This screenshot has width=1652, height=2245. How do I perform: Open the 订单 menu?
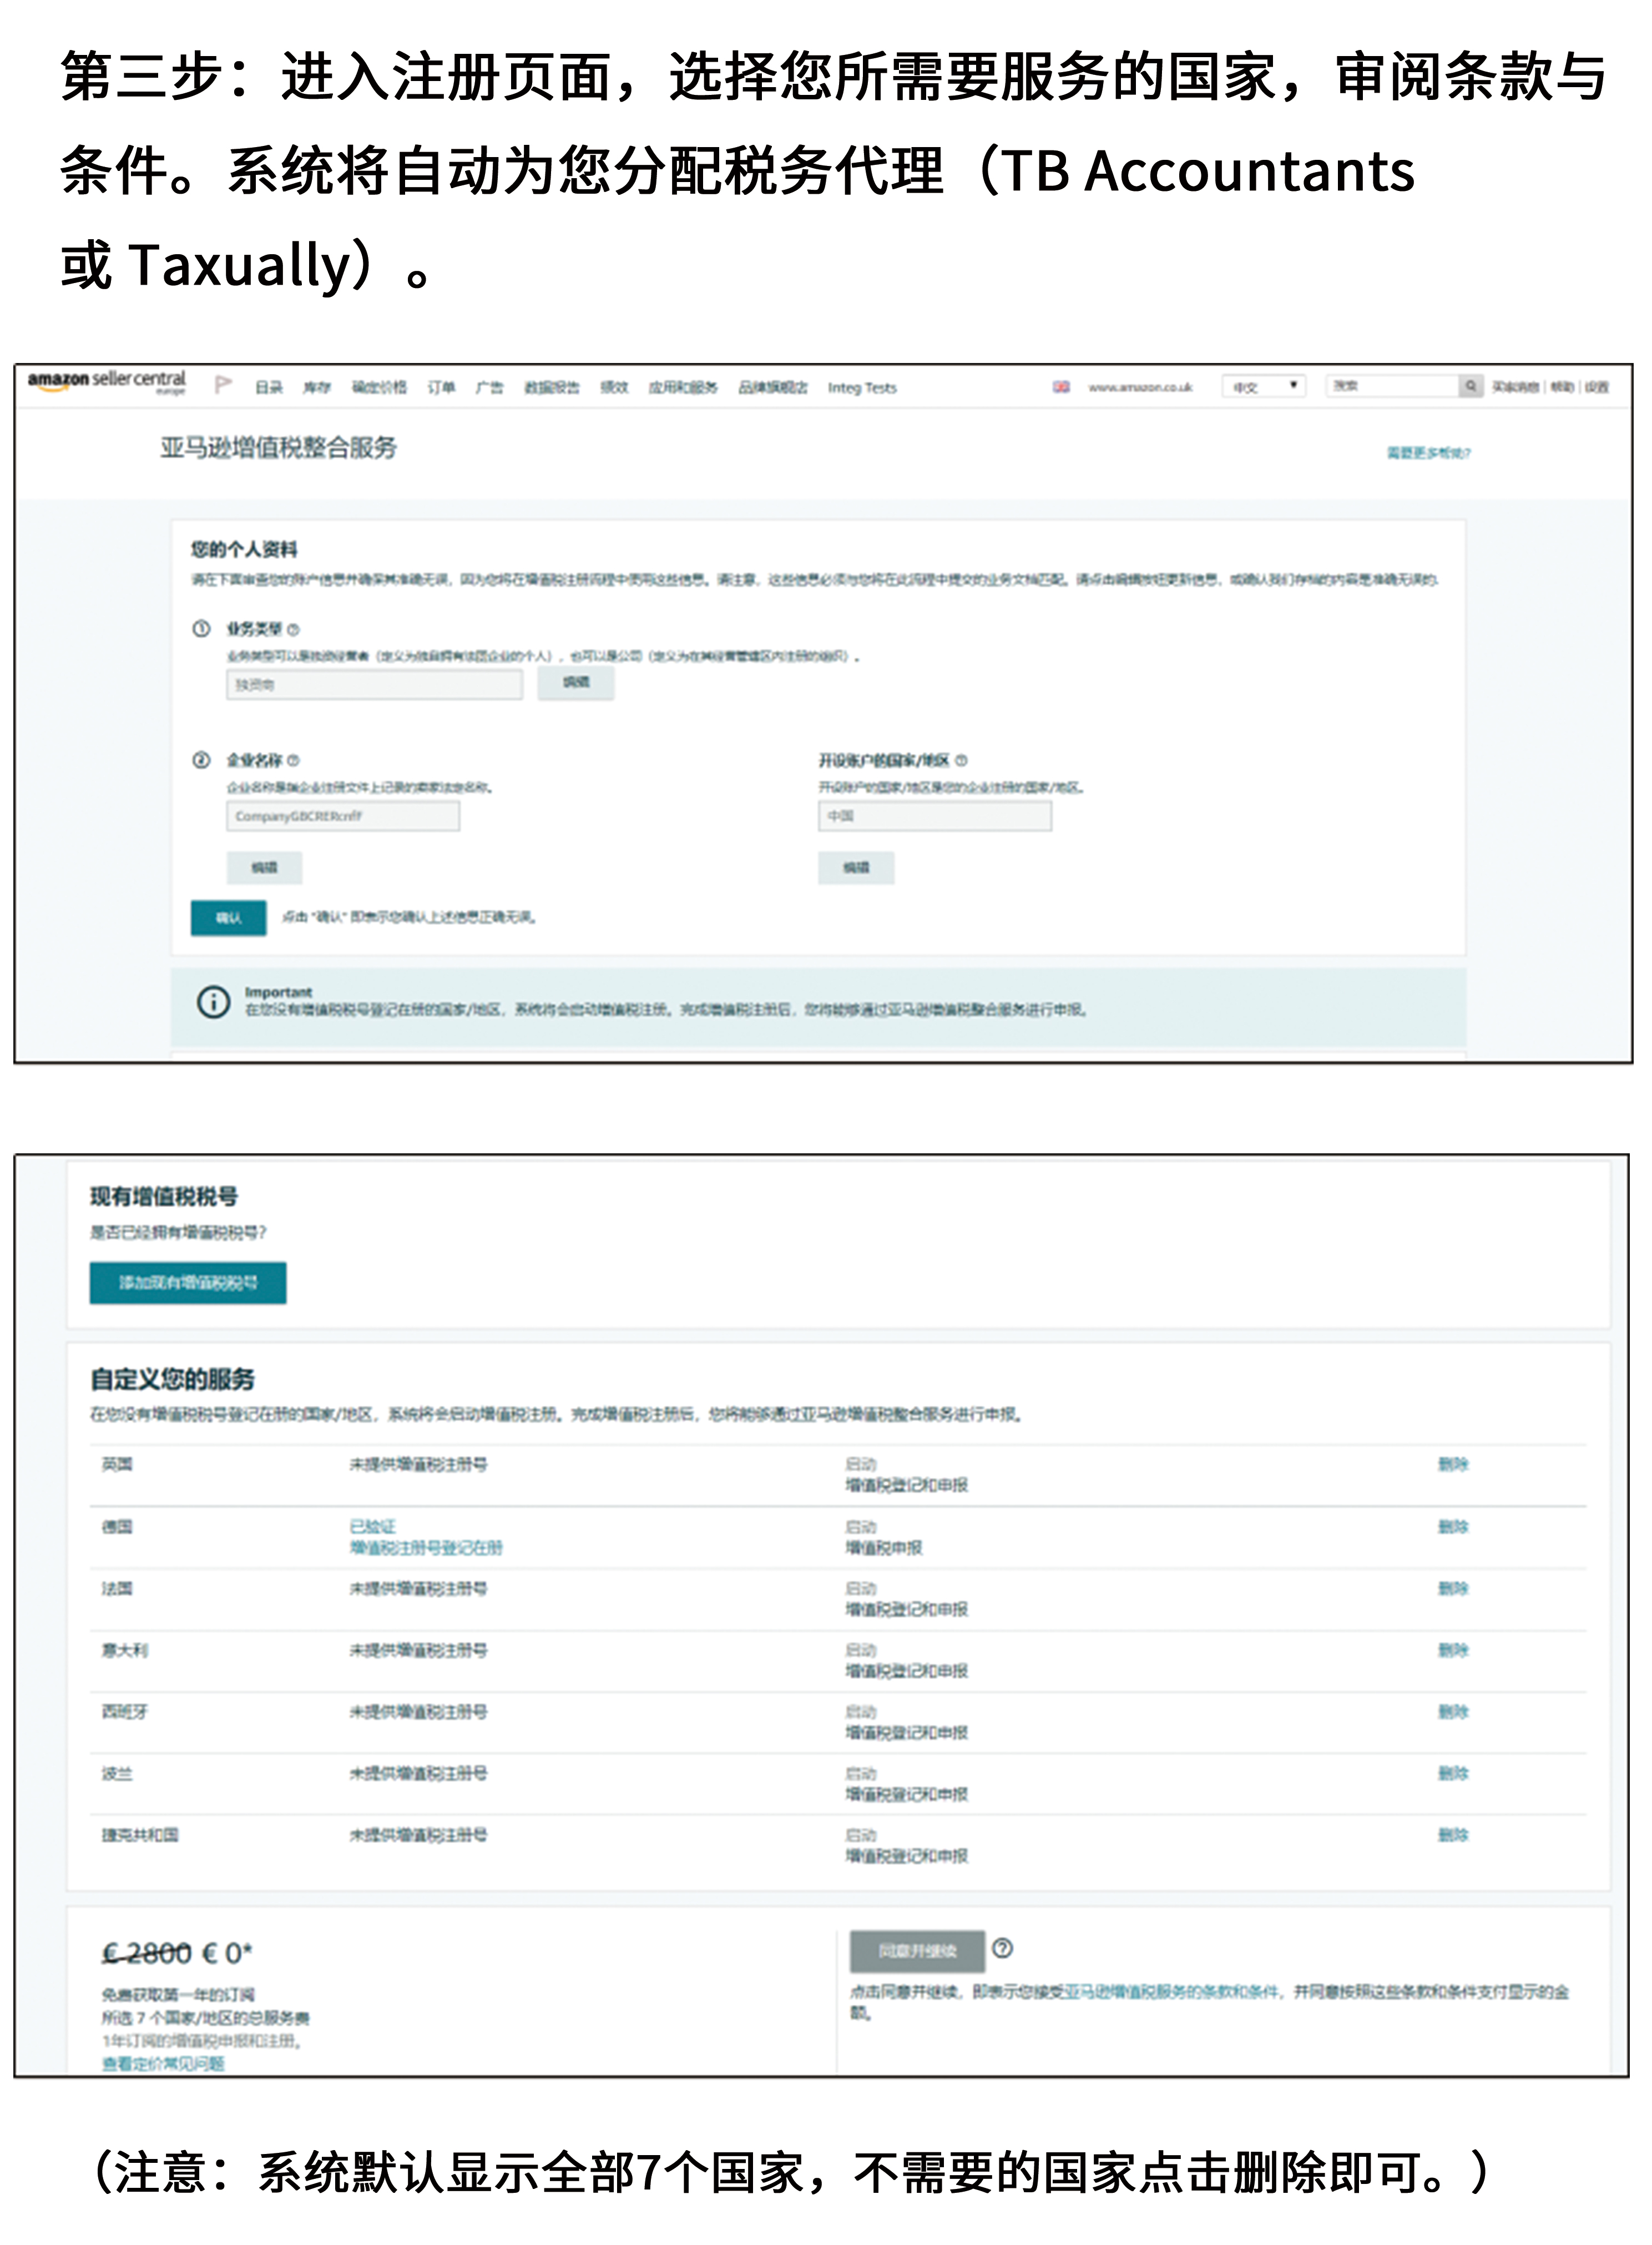441,387
